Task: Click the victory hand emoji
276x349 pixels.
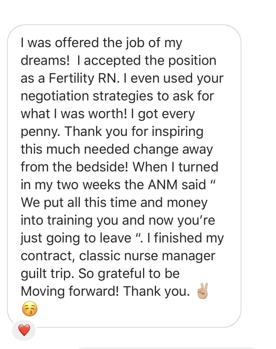Action: click(202, 291)
